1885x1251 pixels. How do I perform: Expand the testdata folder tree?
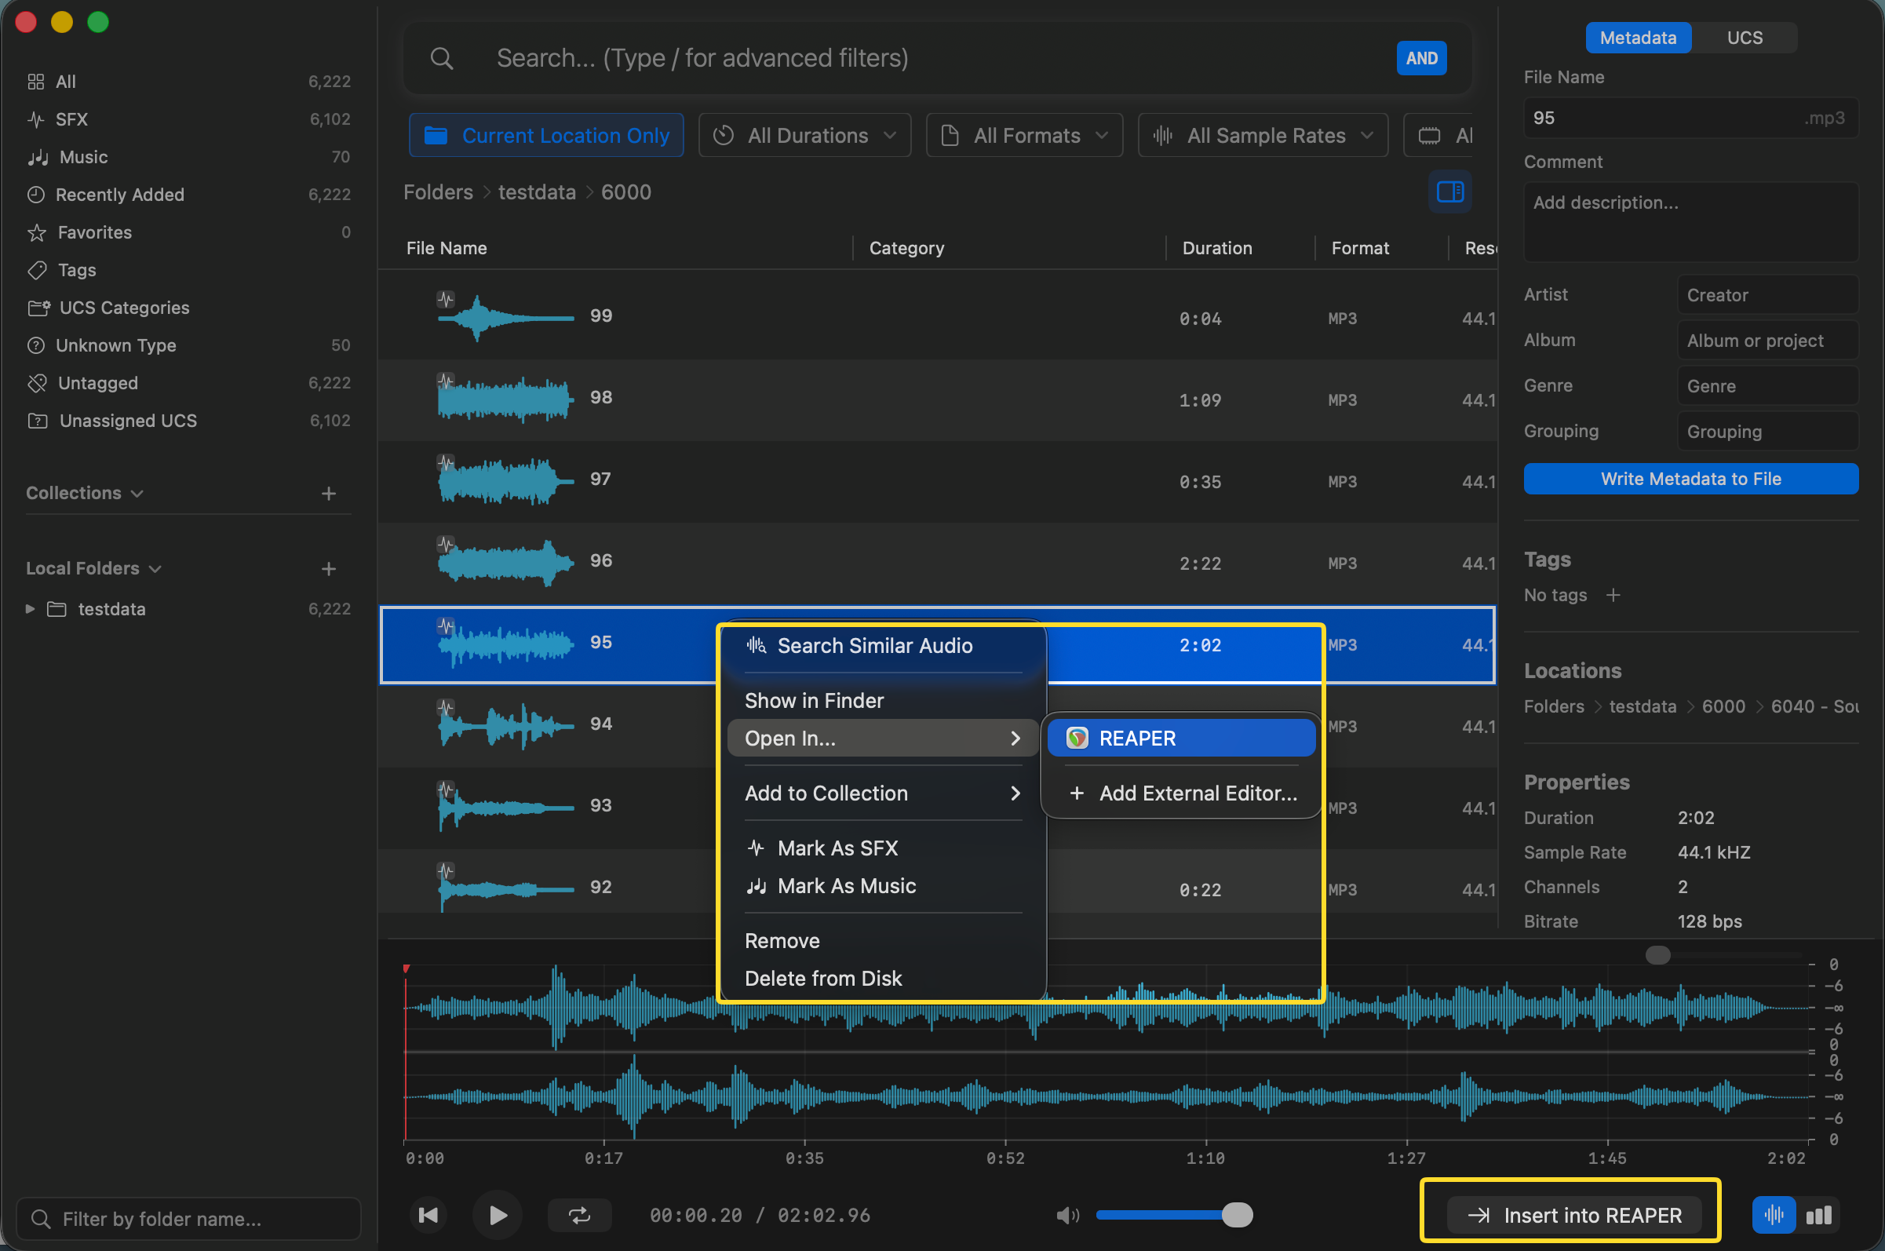pyautogui.click(x=30, y=610)
